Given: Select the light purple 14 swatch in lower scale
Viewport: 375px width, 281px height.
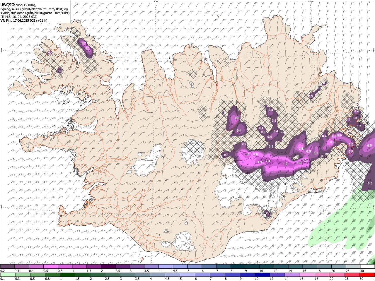Looking at the screenshot, I should pyautogui.click(x=292, y=275).
